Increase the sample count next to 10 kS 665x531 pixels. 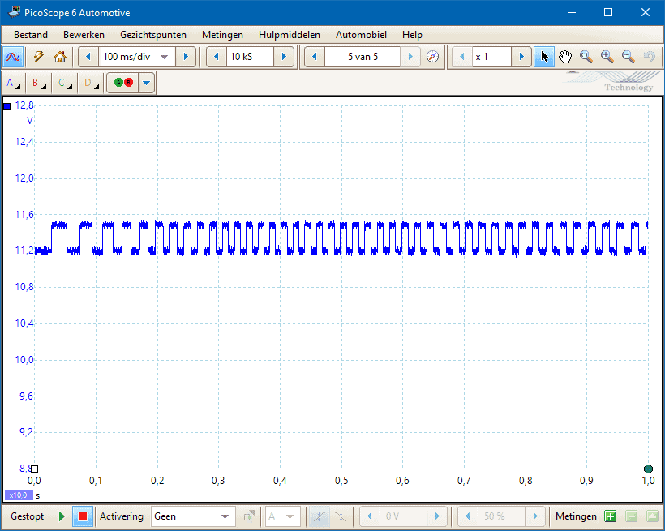(284, 57)
